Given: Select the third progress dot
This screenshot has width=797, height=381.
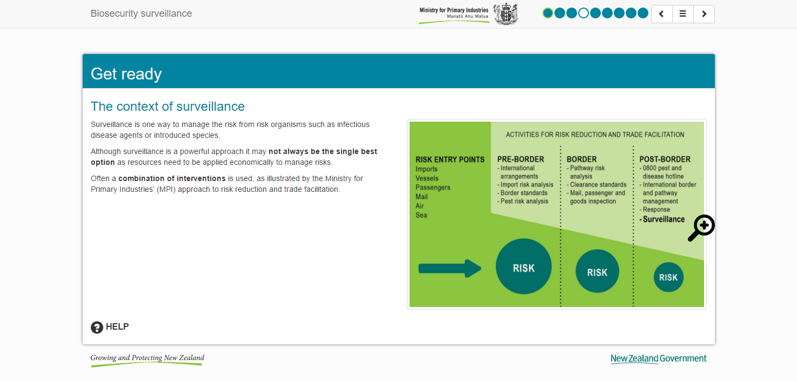Looking at the screenshot, I should pyautogui.click(x=572, y=13).
